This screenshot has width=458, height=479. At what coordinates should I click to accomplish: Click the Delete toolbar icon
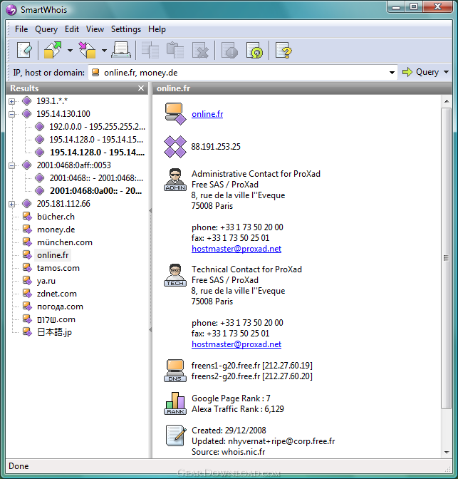(x=200, y=50)
